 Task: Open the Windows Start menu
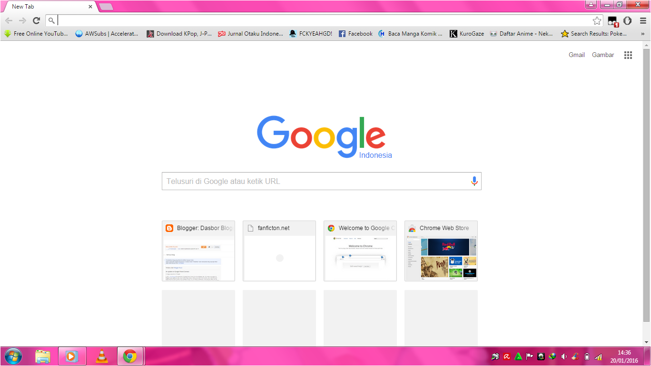pyautogui.click(x=12, y=356)
